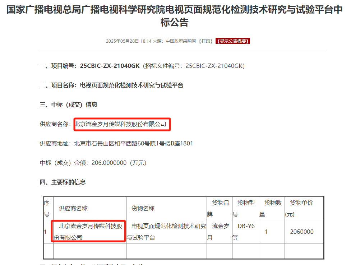This screenshot has width=346, height=265.
Task: Click the red-boxed supplier name in table row 1
Action: [88, 232]
